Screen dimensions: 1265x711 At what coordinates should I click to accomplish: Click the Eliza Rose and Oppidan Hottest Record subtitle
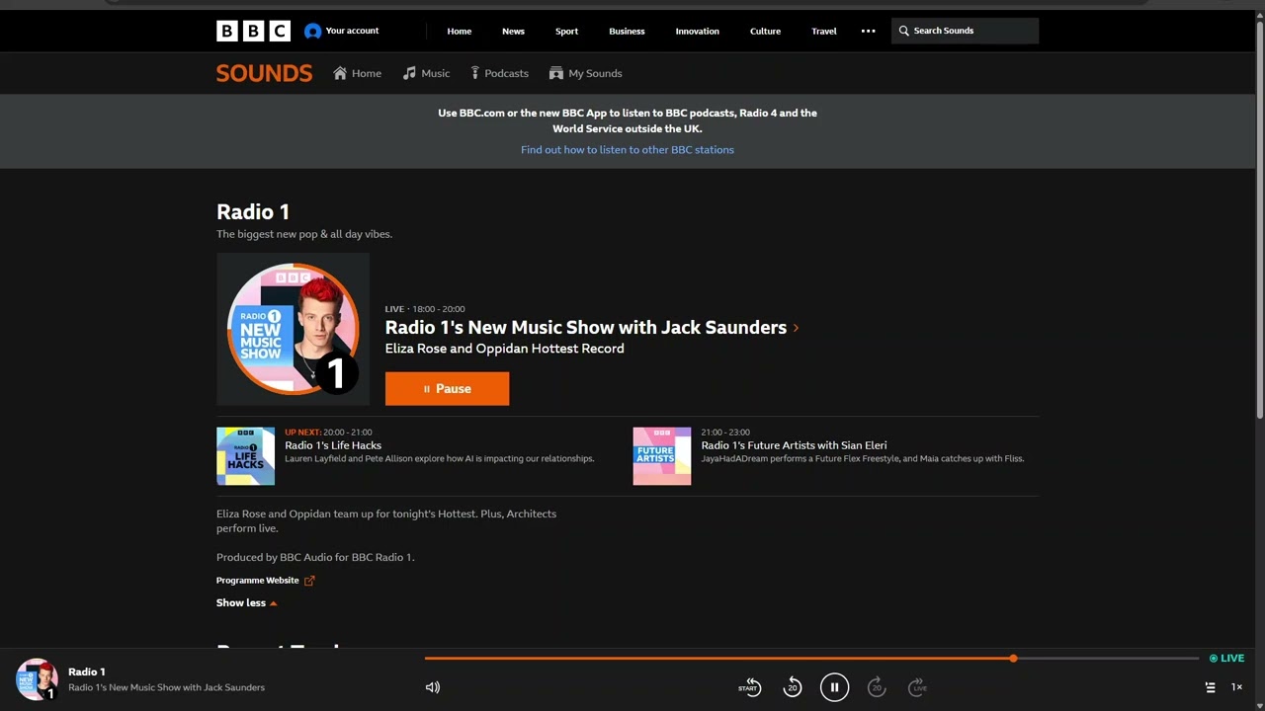pos(504,349)
